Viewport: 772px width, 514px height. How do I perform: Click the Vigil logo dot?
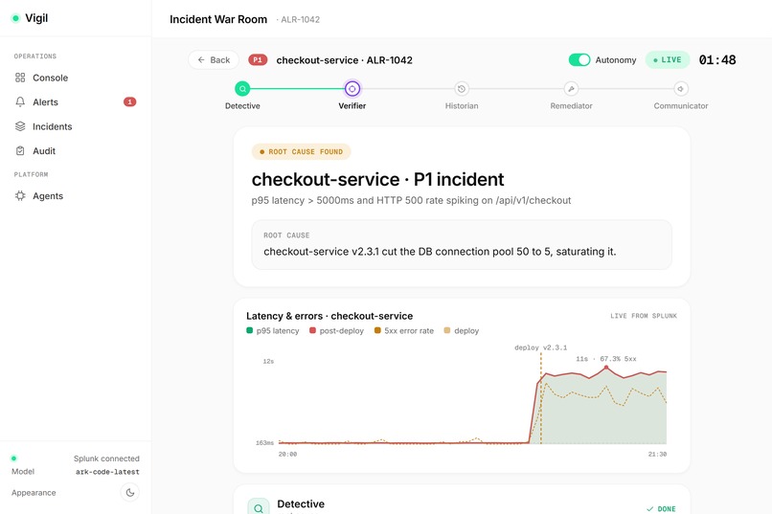[x=15, y=18]
